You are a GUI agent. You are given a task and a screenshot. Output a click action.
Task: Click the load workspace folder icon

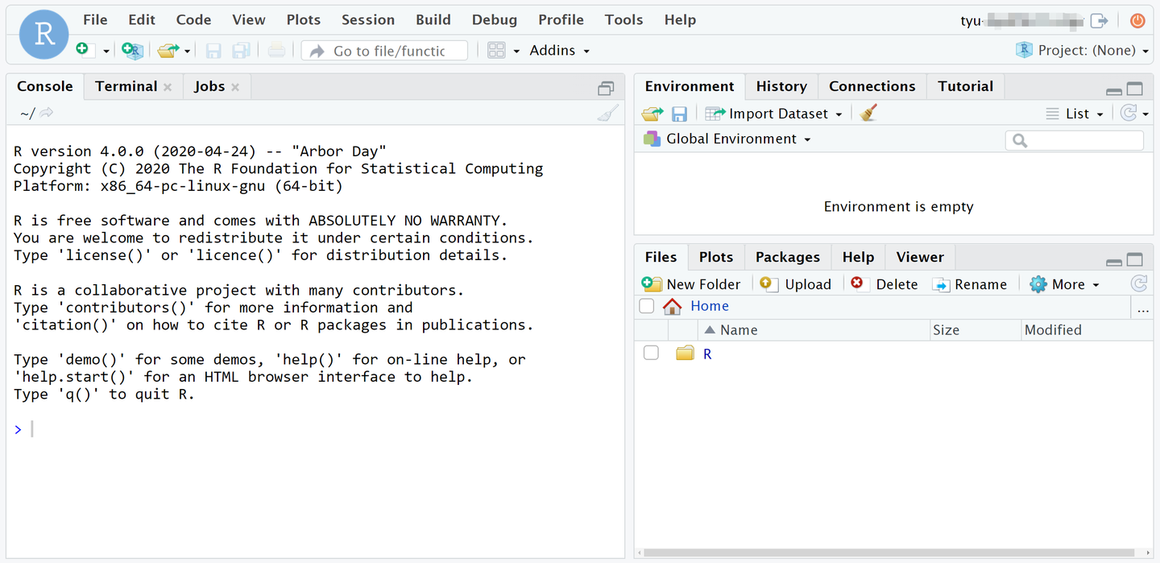652,114
